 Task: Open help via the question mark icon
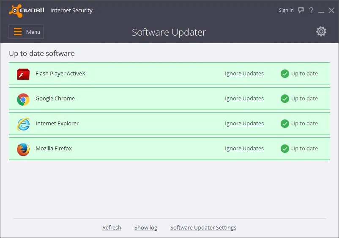[311, 10]
